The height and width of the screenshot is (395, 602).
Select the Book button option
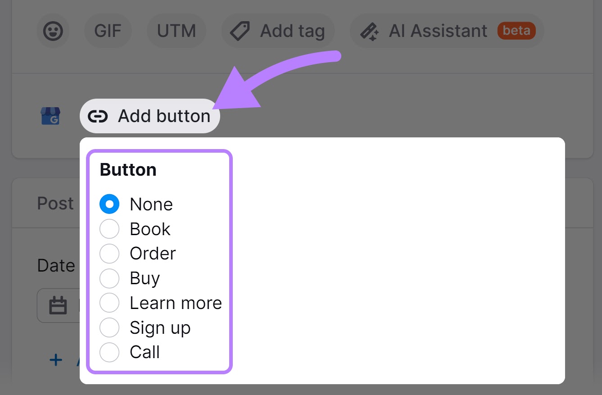109,229
